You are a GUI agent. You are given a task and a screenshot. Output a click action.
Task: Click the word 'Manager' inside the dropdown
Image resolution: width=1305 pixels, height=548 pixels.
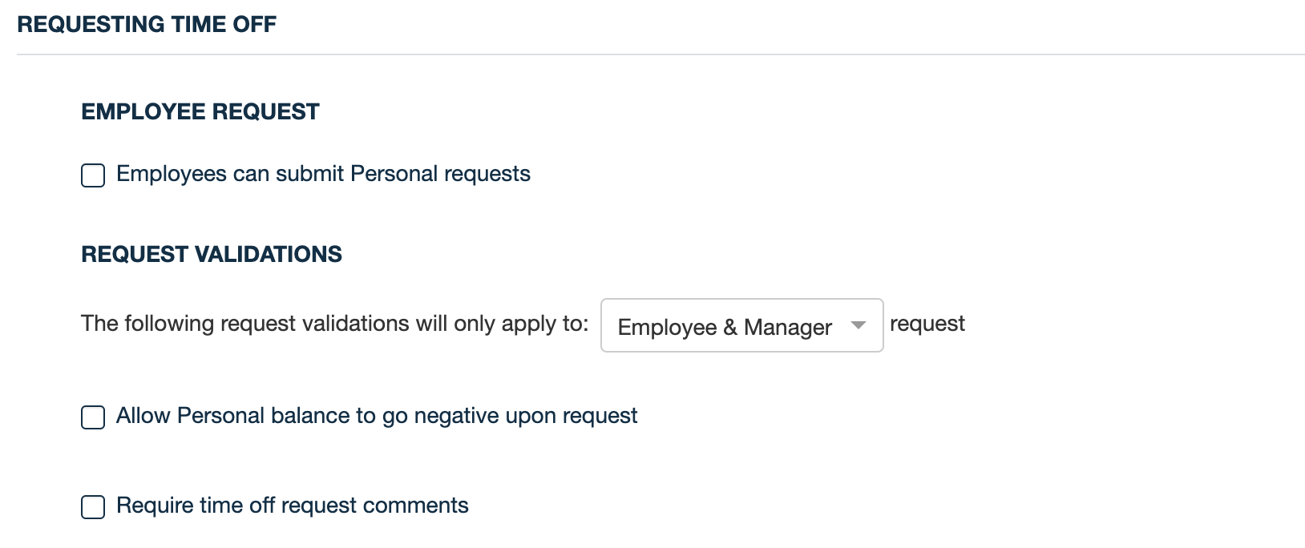[x=787, y=327]
